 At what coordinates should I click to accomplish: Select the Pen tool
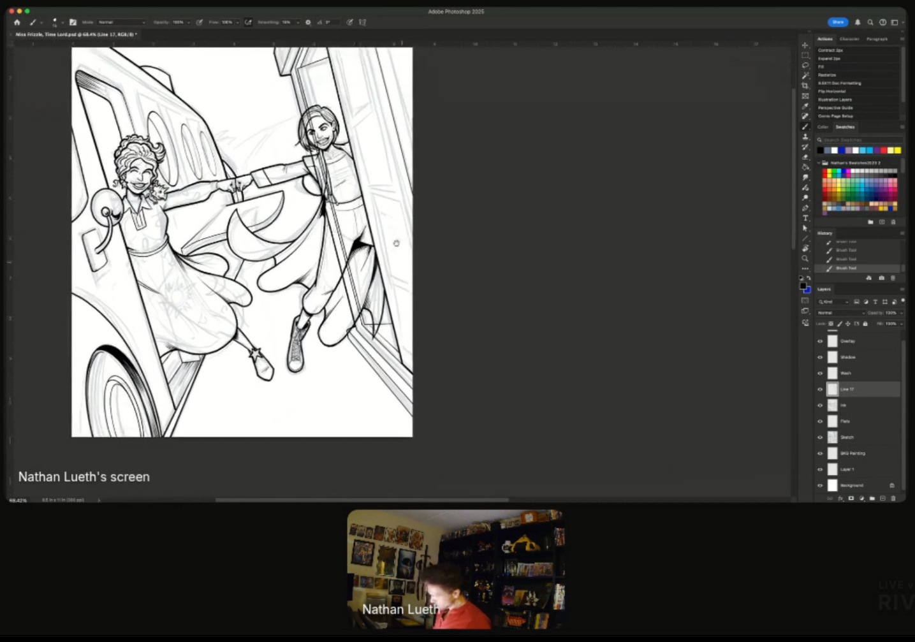(x=805, y=208)
